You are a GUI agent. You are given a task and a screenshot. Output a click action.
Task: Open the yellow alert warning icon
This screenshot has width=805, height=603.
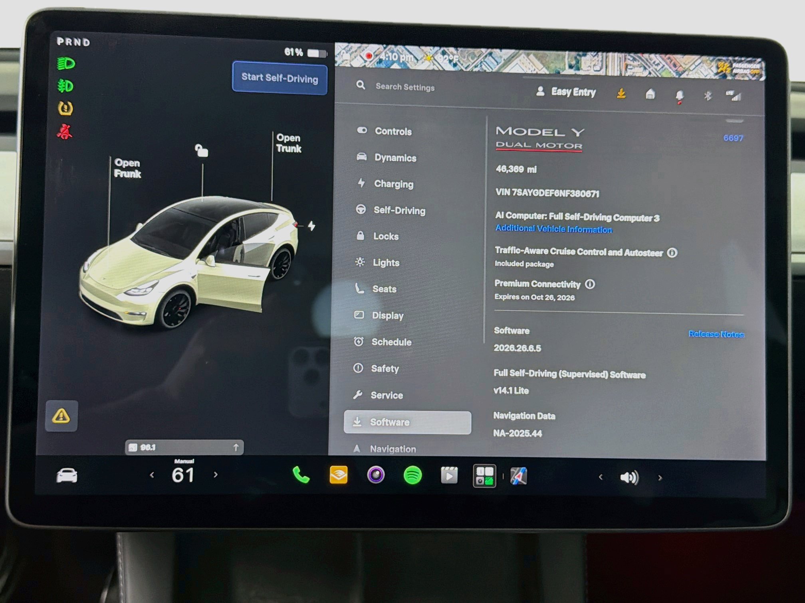[61, 416]
